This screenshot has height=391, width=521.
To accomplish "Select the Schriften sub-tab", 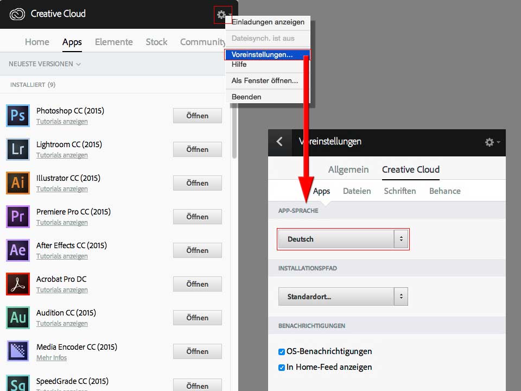I will tap(400, 191).
